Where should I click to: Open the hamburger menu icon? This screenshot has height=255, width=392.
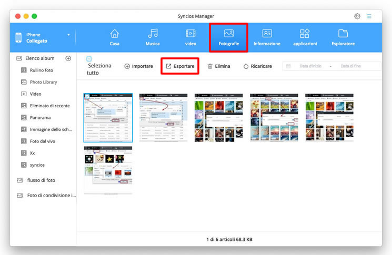[x=369, y=16]
